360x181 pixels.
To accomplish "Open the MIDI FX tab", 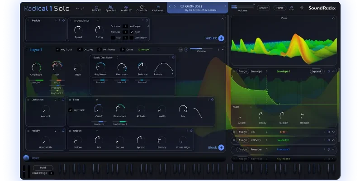I will [x=96, y=9].
